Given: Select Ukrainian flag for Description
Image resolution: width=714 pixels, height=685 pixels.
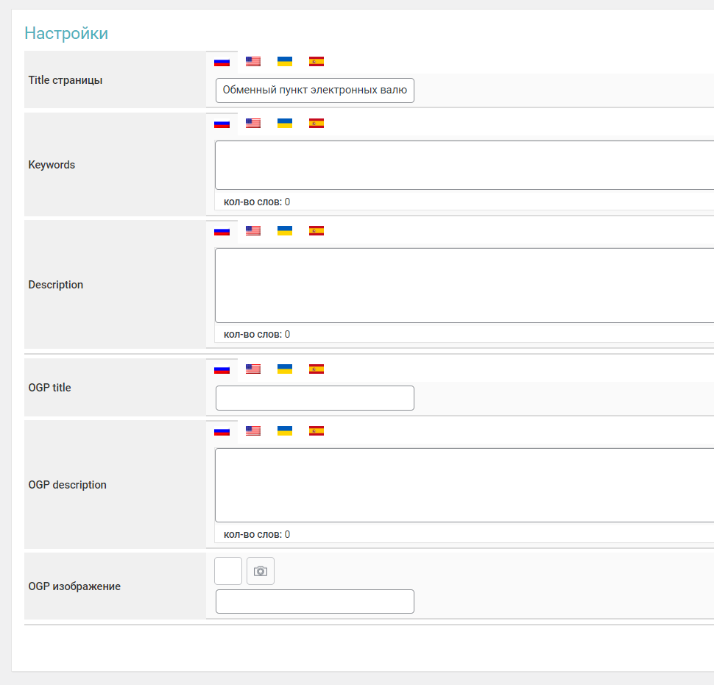Looking at the screenshot, I should pyautogui.click(x=285, y=231).
